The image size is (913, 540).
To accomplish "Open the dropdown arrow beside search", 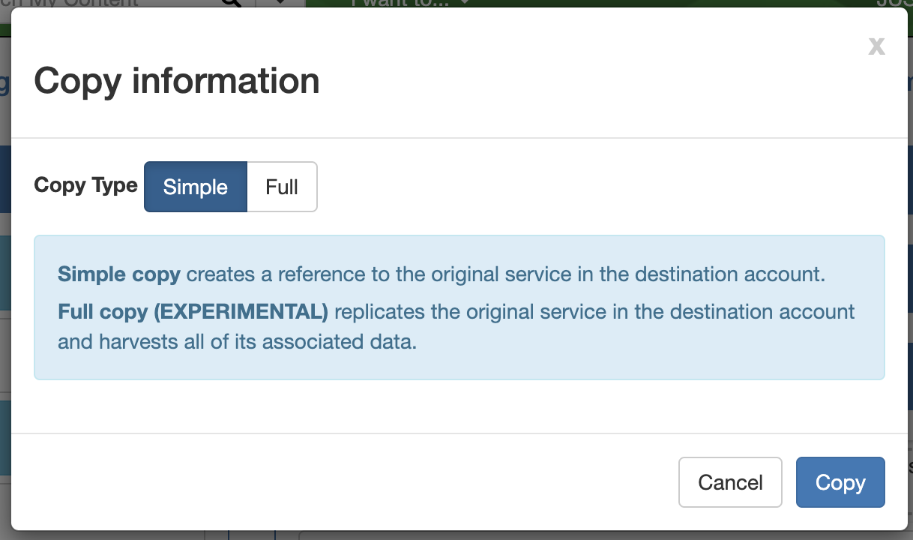I will pos(280,3).
